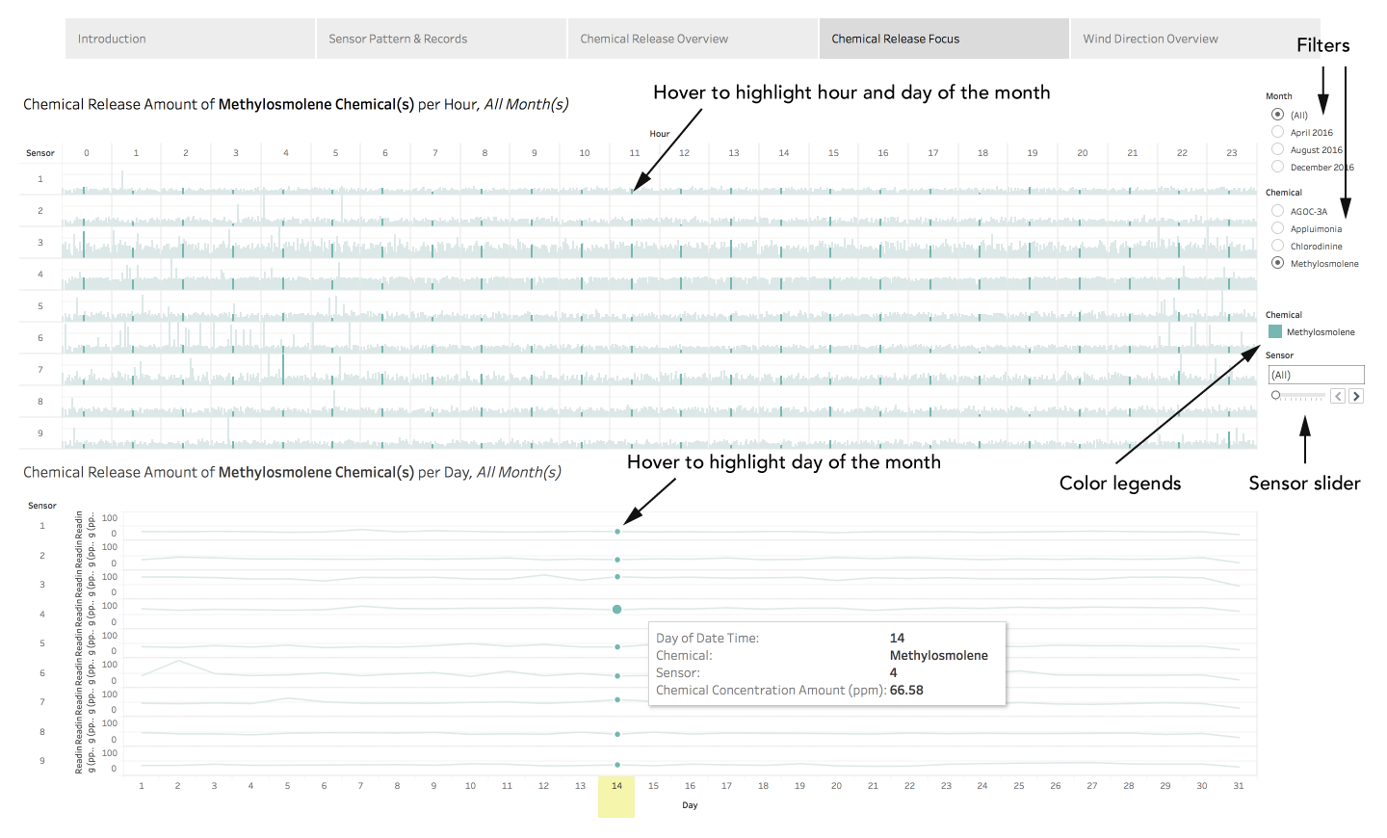The width and height of the screenshot is (1387, 838).
Task: Click the highlighted Sensor 4 day 14 point
Action: 616,609
